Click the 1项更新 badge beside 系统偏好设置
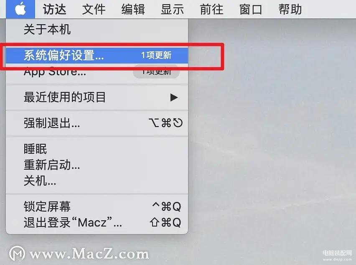This screenshot has width=356, height=265. pos(156,55)
